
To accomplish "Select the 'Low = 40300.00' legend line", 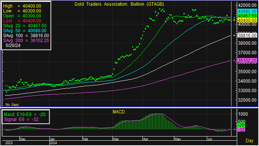I will tap(22, 11).
